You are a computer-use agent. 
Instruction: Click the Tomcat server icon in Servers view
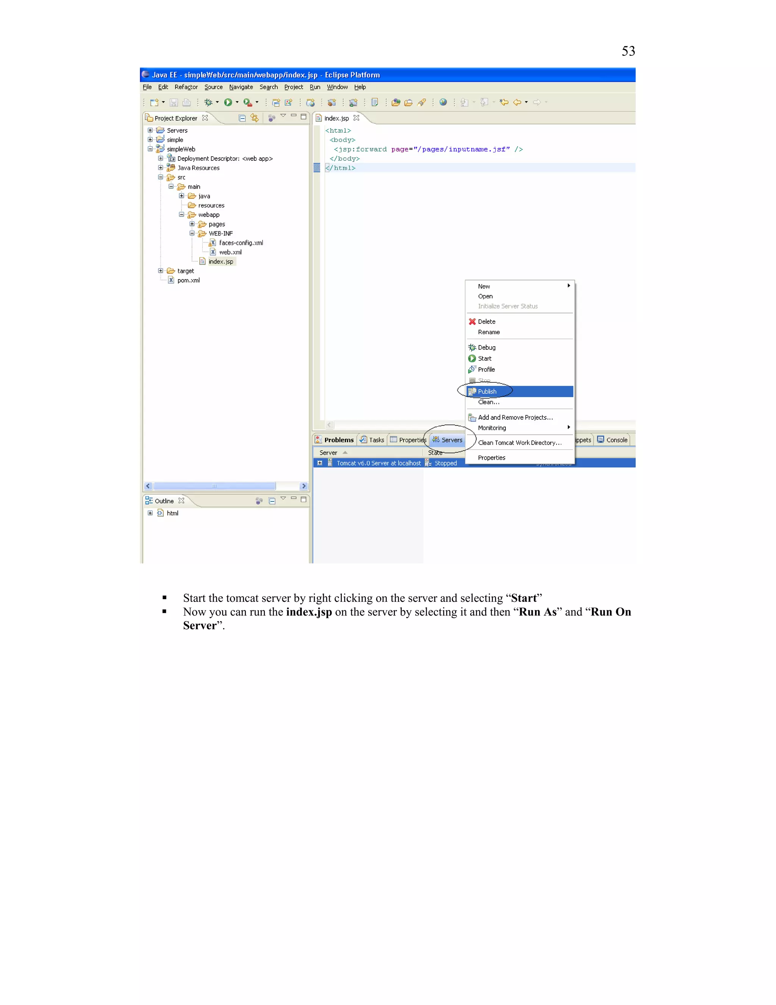pyautogui.click(x=330, y=463)
